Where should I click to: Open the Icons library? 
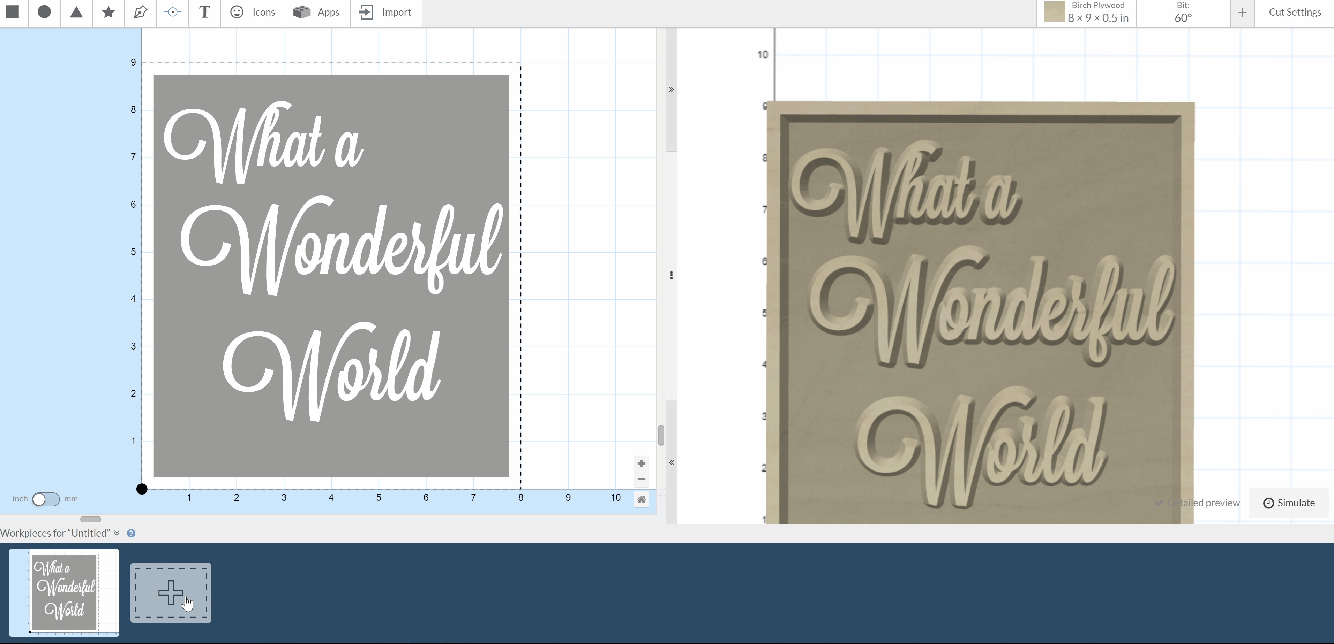tap(253, 12)
